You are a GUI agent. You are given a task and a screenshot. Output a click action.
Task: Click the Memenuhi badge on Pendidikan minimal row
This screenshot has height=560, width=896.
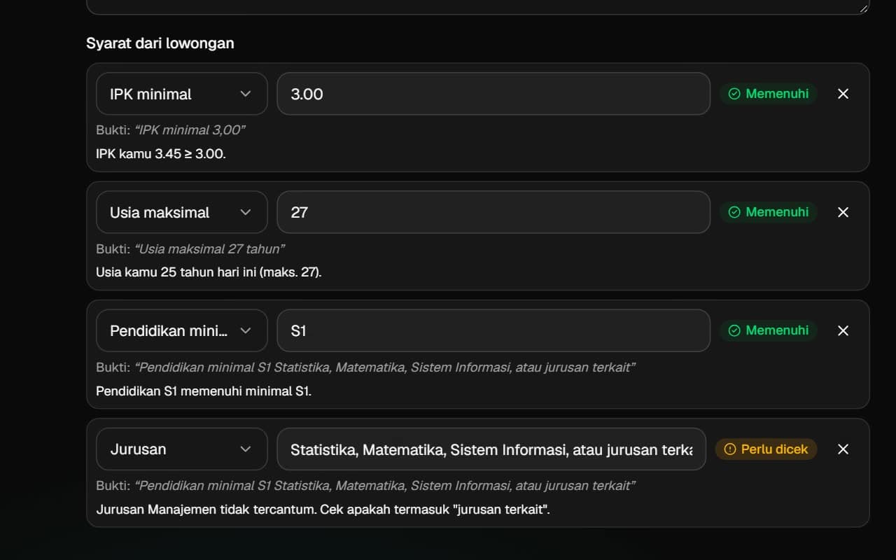pyautogui.click(x=769, y=330)
